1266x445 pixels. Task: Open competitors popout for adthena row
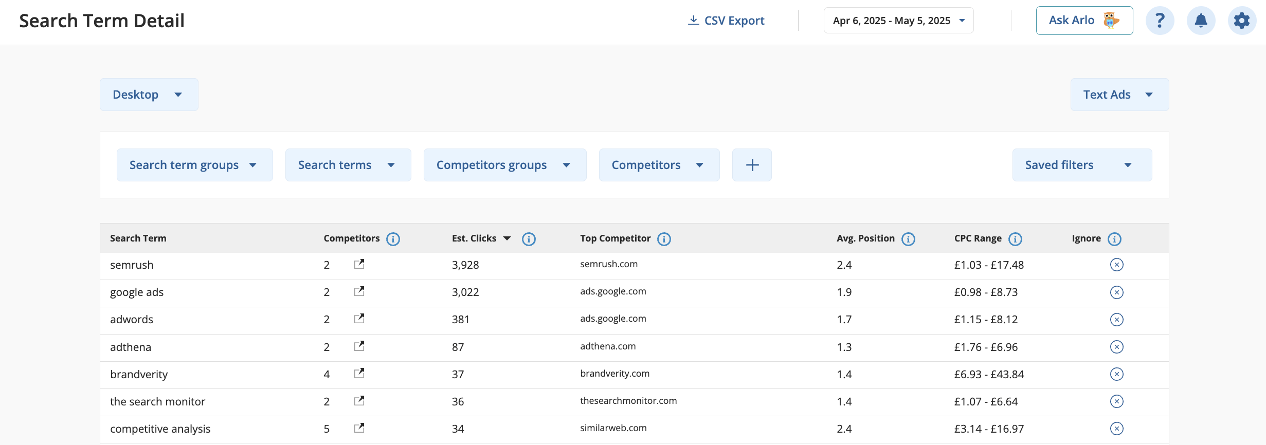pos(359,346)
